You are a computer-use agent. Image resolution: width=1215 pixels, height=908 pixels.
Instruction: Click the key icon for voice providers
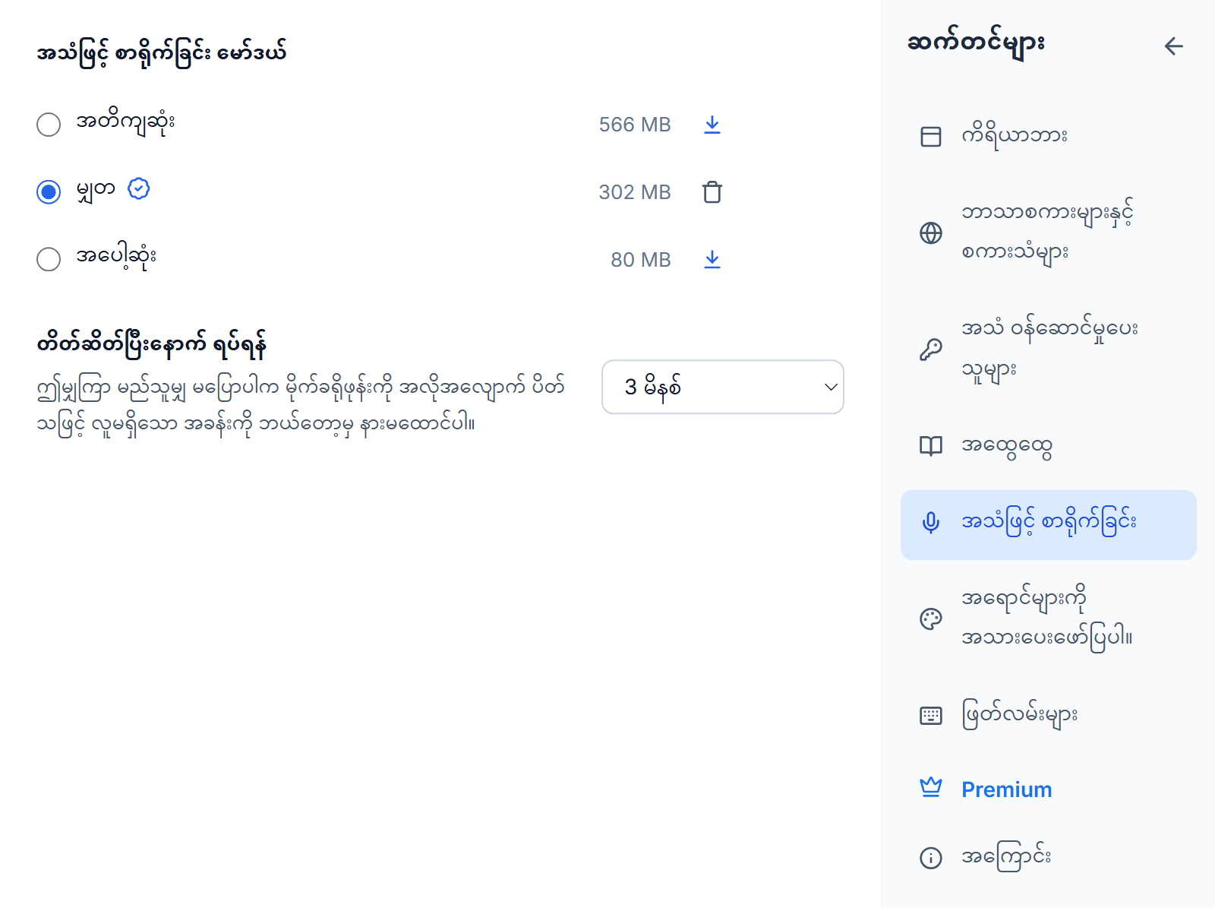coord(930,350)
